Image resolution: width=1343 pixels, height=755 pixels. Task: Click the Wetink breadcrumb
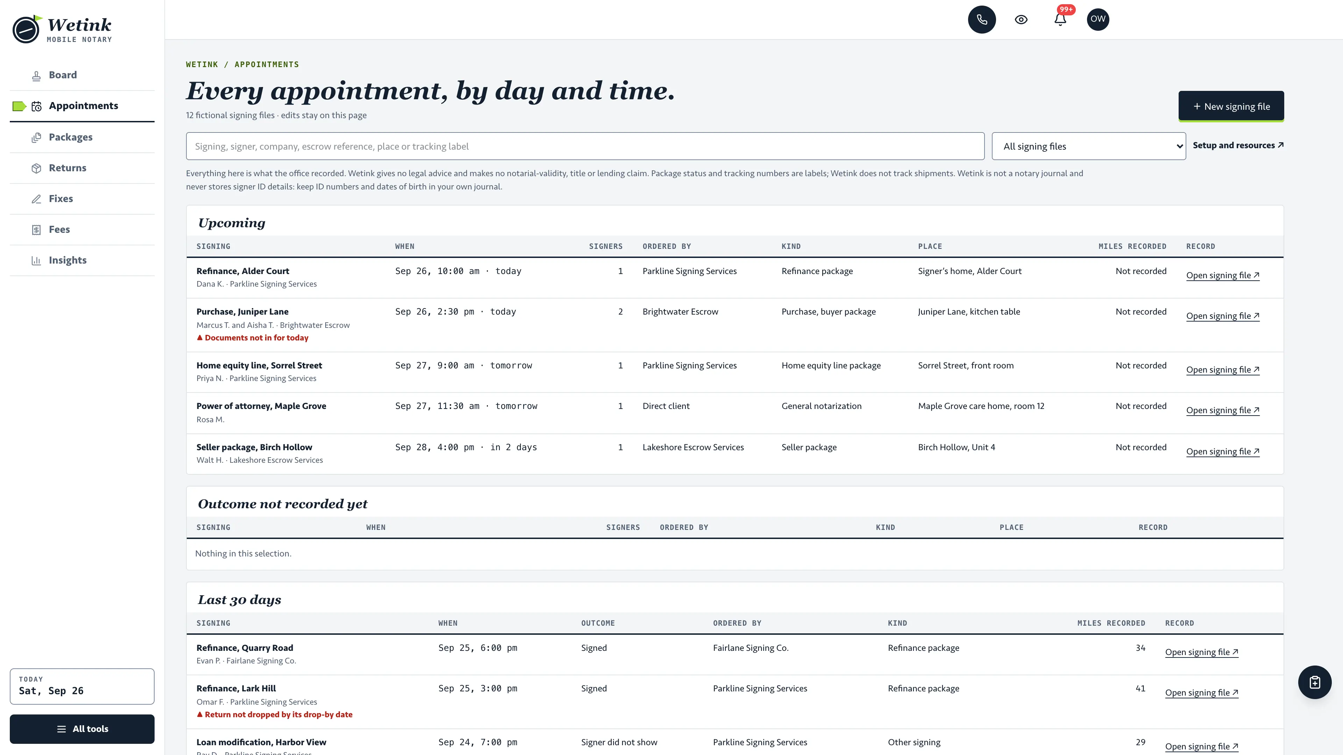[x=202, y=65]
